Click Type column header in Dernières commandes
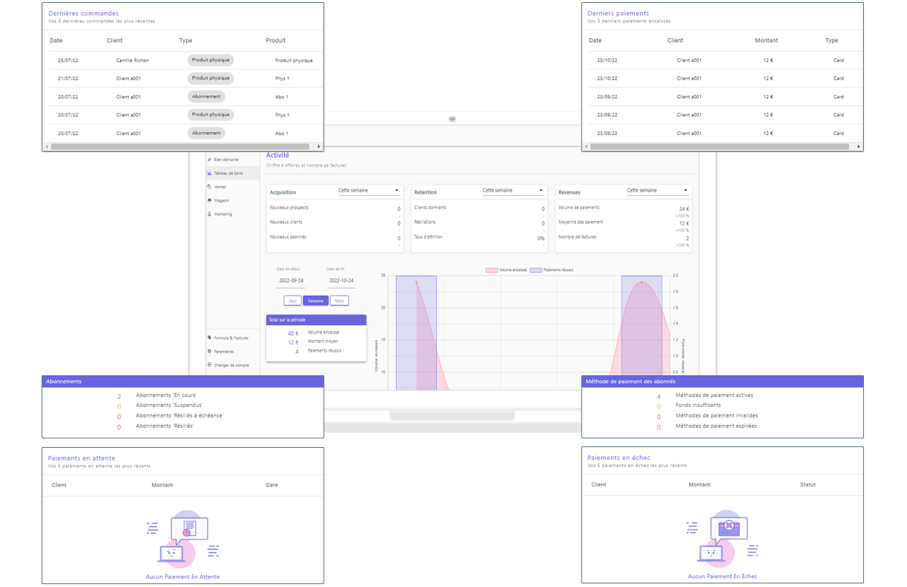Image resolution: width=907 pixels, height=587 pixels. point(186,40)
